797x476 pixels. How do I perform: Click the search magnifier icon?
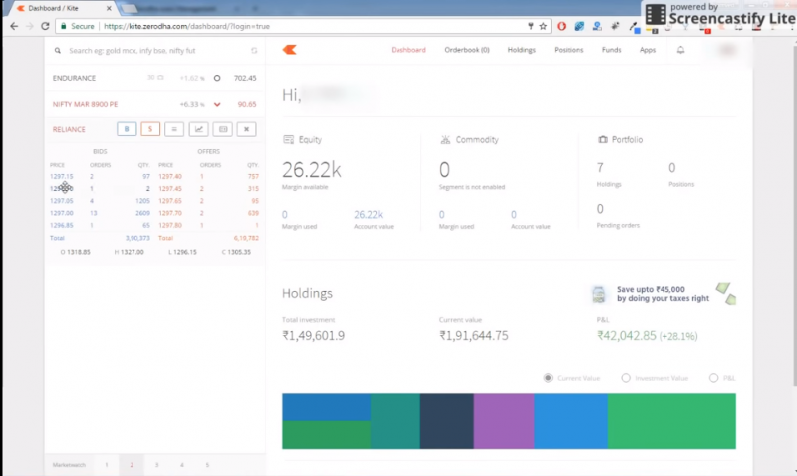(x=58, y=51)
